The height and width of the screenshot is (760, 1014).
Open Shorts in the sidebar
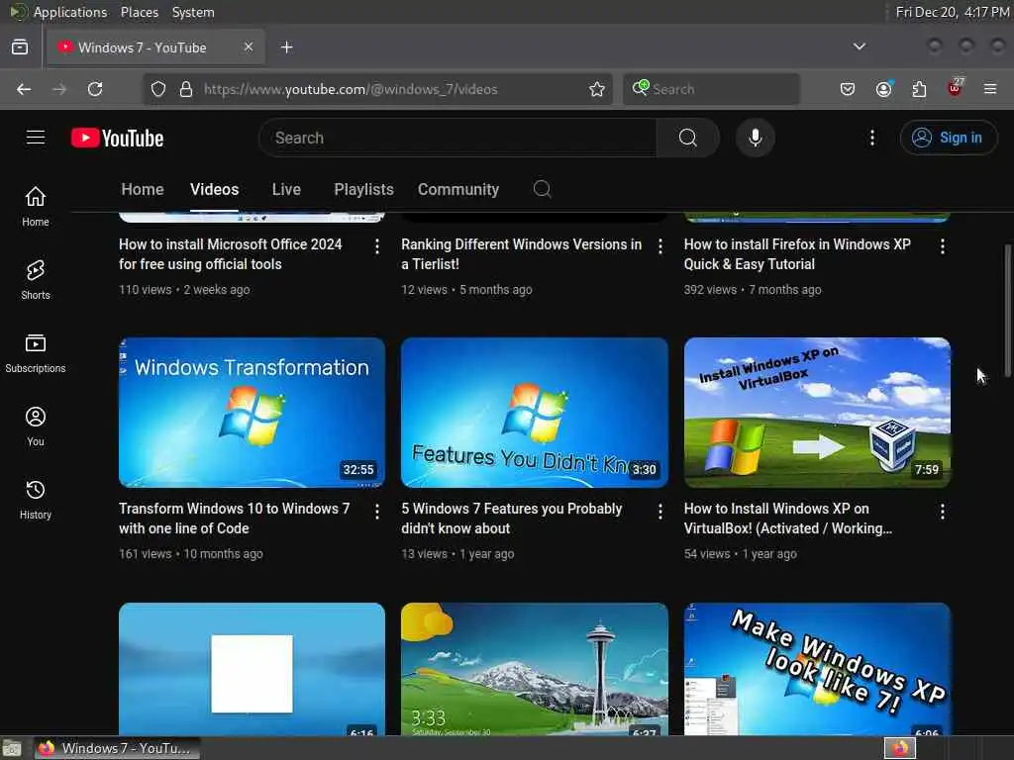pos(36,280)
